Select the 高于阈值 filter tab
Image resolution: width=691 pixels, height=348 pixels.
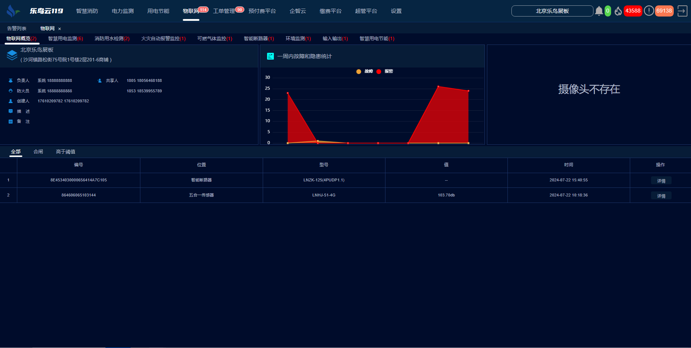(66, 152)
